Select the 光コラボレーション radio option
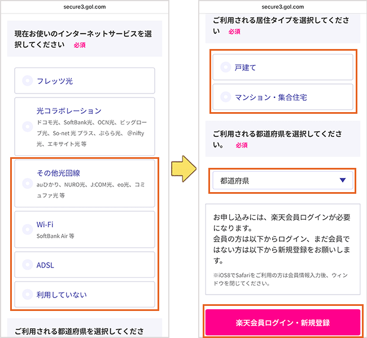Image resolution: width=367 pixels, height=338 pixels. (85, 127)
